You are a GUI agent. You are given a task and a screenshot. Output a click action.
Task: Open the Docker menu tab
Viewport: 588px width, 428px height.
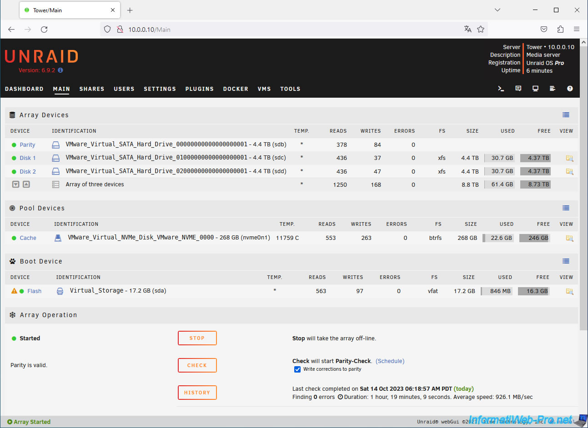[x=236, y=89]
